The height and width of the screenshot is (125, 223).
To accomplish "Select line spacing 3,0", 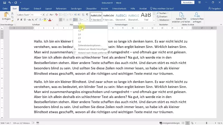I will (91, 42).
